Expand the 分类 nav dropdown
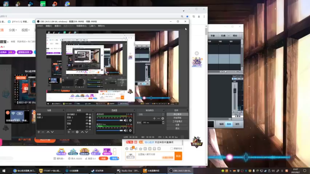310x174 pixels. click(x=13, y=30)
